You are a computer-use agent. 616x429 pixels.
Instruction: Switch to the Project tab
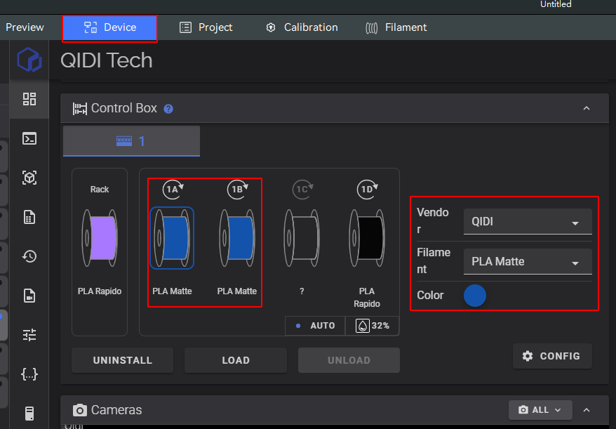pos(206,27)
